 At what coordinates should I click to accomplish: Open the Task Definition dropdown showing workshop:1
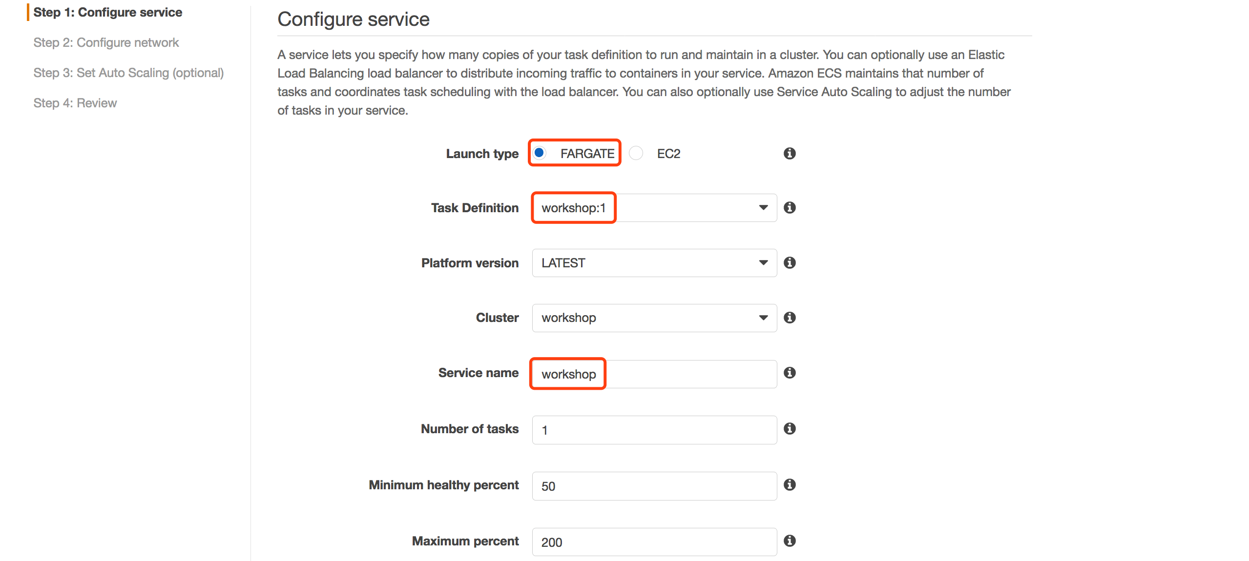[x=654, y=208]
